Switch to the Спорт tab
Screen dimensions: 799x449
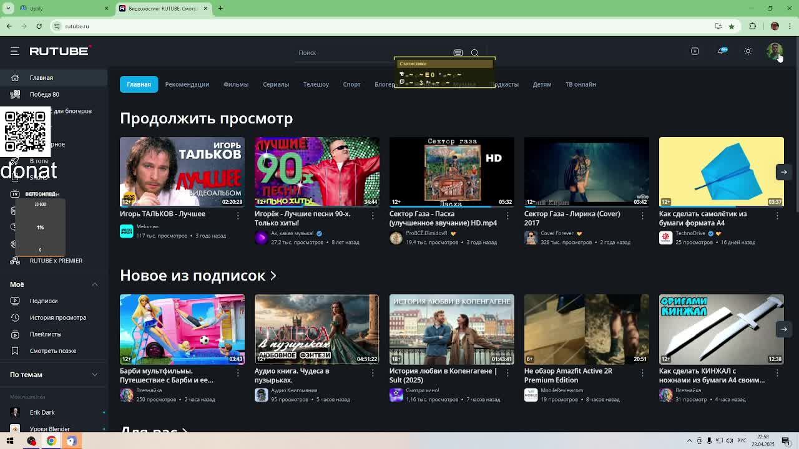(x=351, y=84)
